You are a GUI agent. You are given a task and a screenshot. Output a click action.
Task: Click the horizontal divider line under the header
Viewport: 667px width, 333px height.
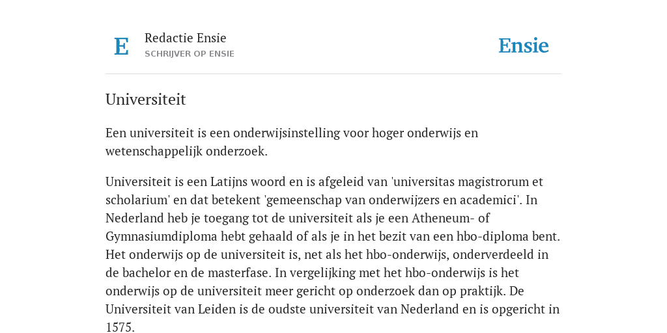(x=333, y=74)
